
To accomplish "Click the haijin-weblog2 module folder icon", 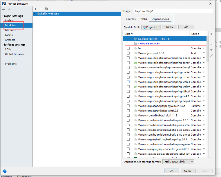I will pos(39,14).
